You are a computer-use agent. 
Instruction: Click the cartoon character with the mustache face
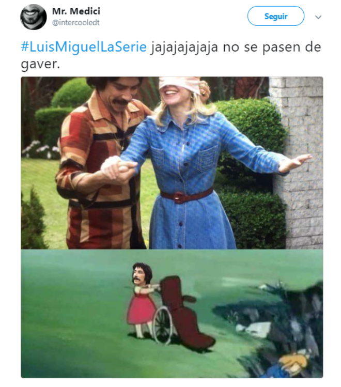point(142,300)
